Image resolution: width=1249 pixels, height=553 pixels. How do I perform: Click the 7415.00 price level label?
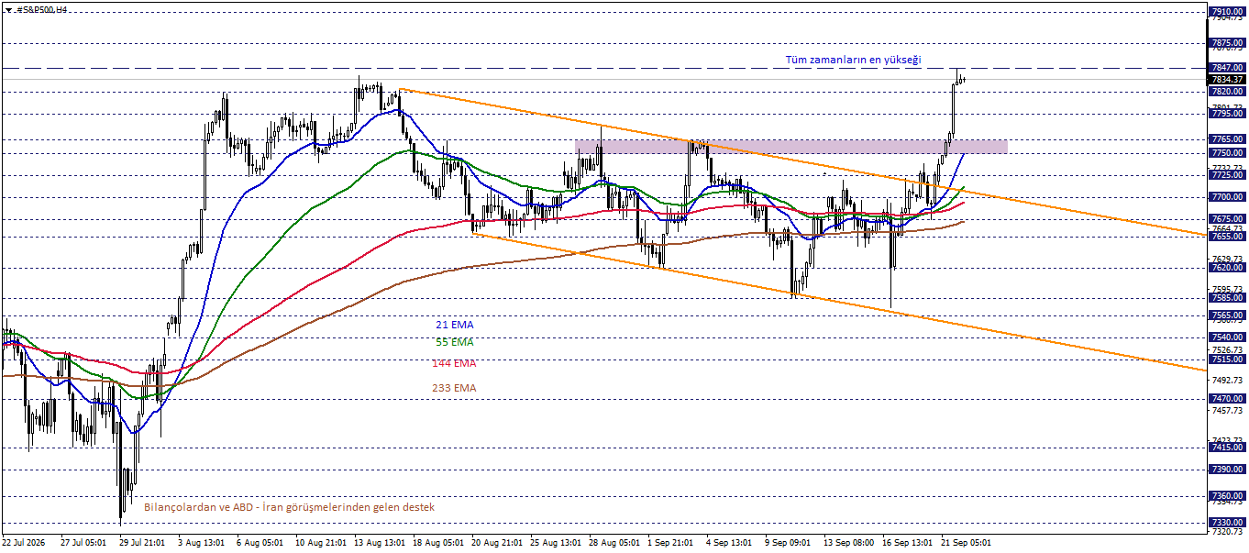tap(1227, 448)
